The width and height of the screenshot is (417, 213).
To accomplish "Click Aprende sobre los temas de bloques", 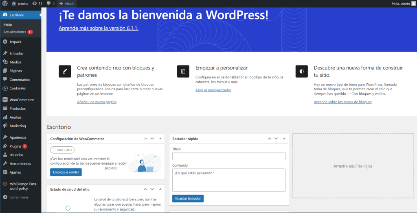I will coord(342,102).
